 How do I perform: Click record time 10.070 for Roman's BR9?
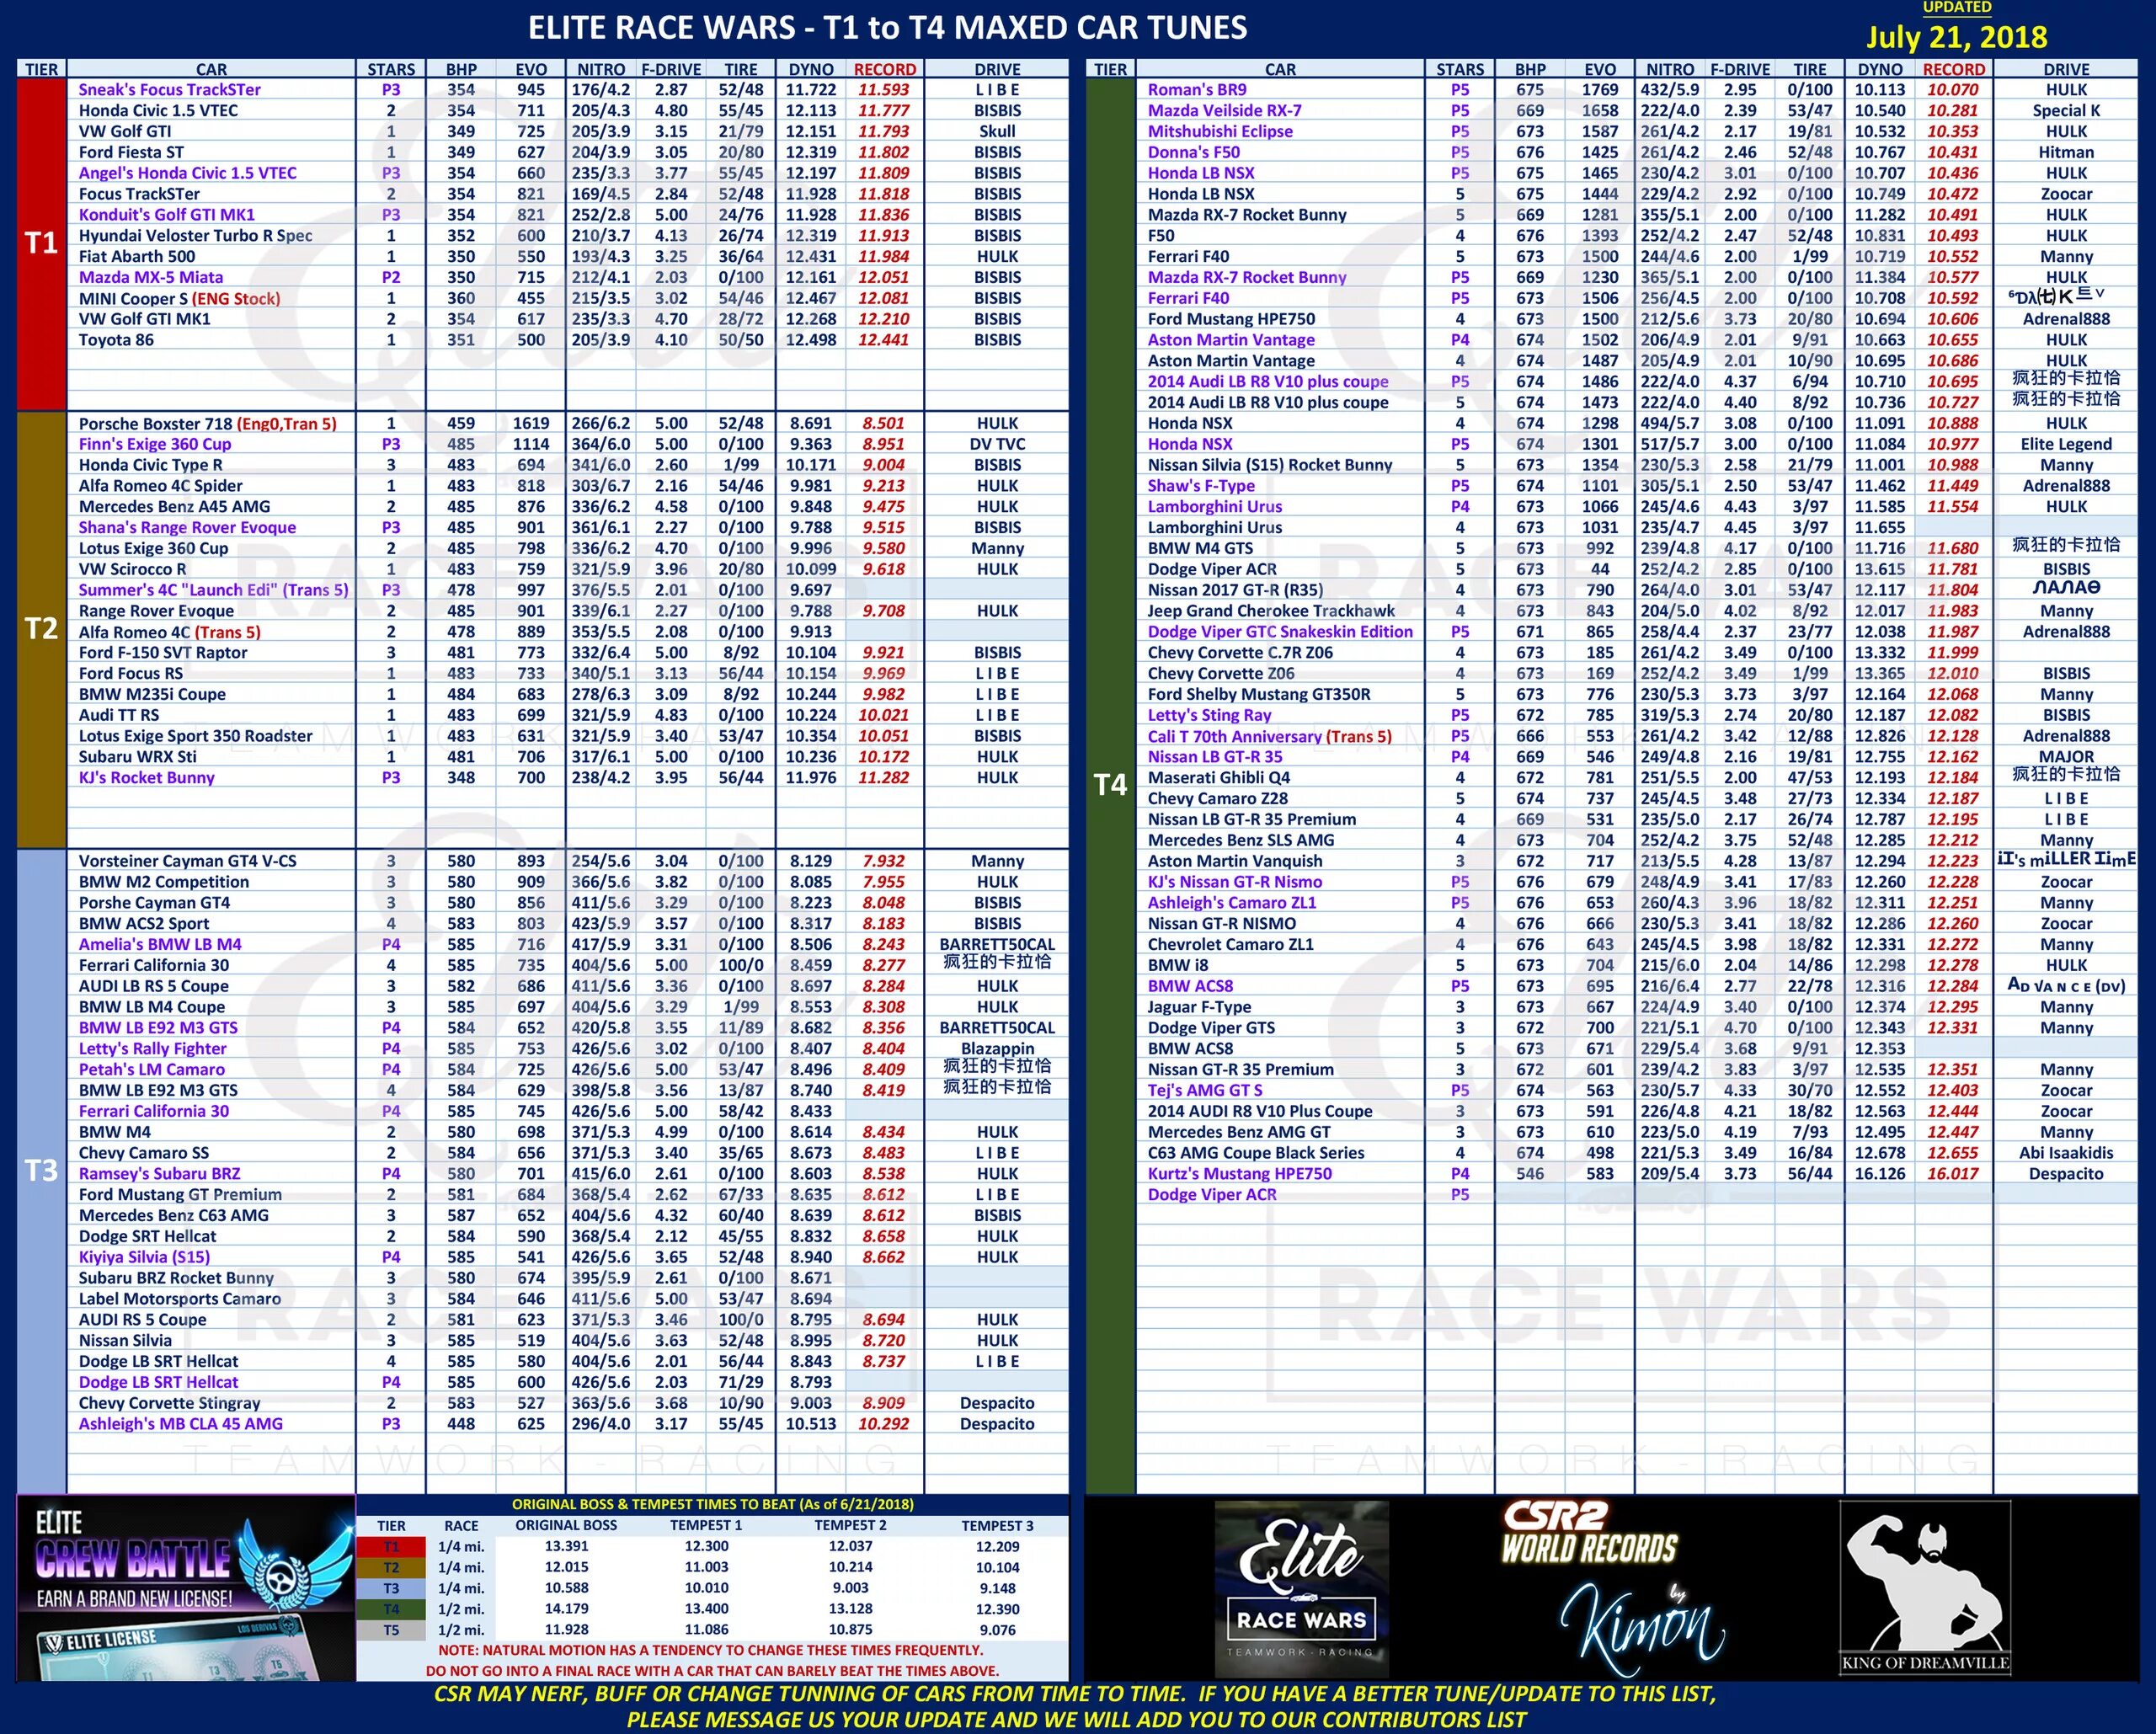[1953, 89]
